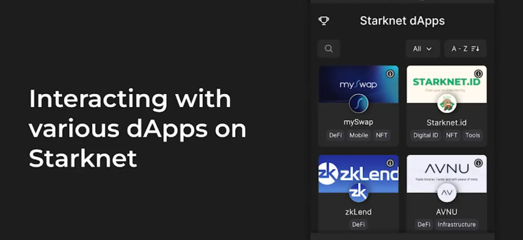Click info icon on zkLend card
The image size is (523, 240).
[x=390, y=163]
